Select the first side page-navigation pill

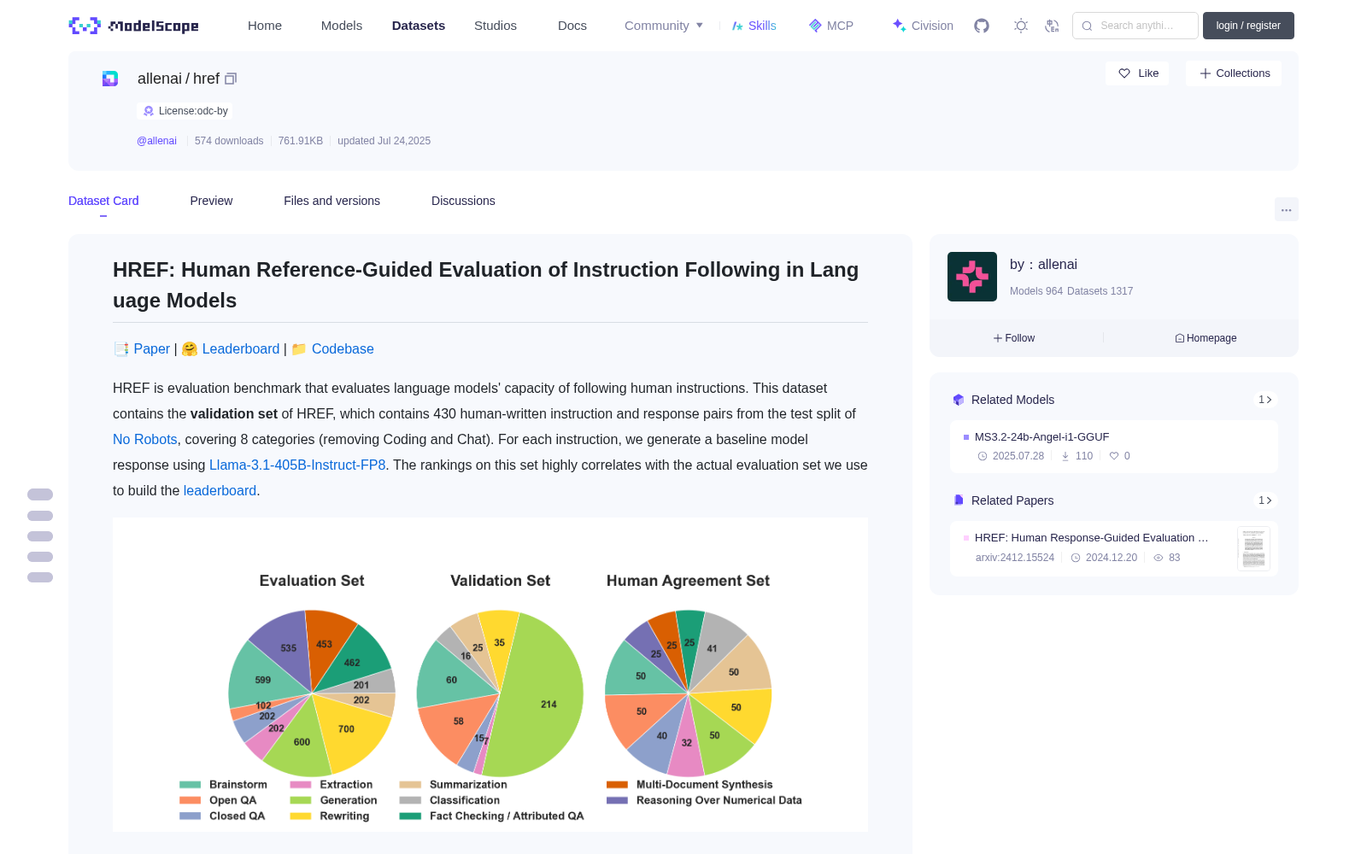40,494
